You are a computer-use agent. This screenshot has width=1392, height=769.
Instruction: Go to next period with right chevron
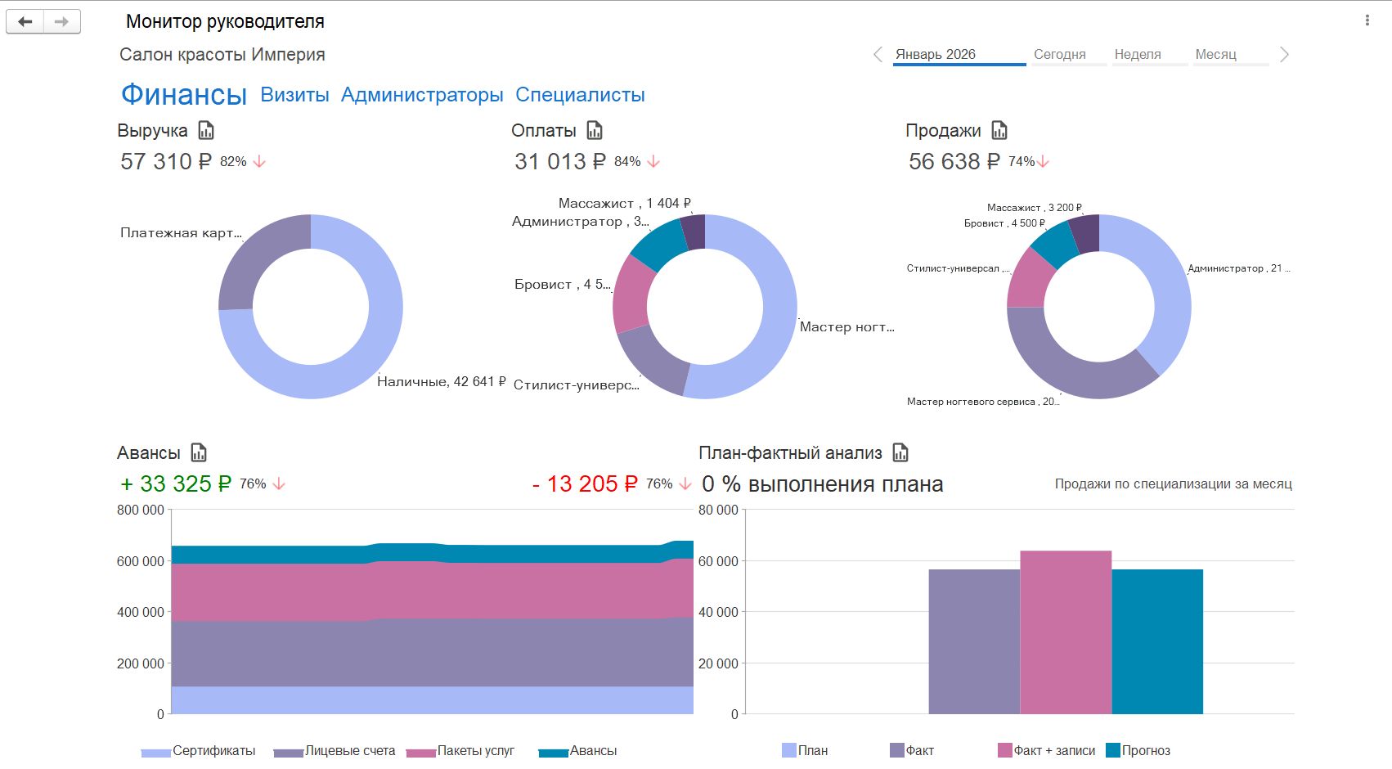pyautogui.click(x=1284, y=55)
